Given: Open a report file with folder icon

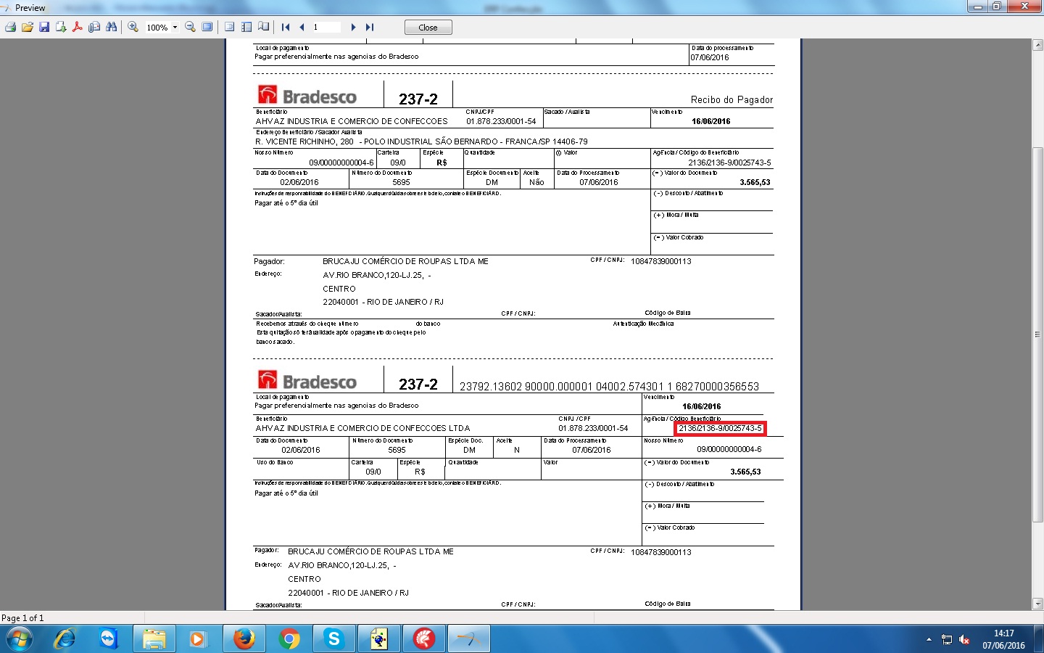Looking at the screenshot, I should (x=28, y=27).
